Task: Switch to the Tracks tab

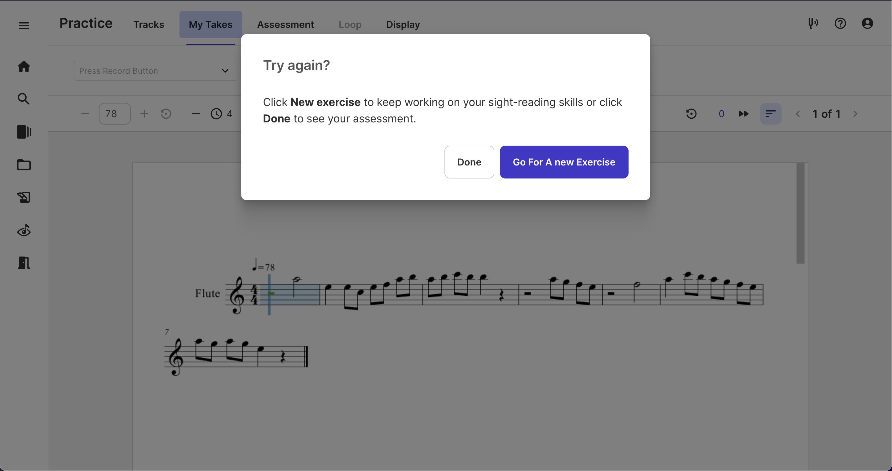Action: [148, 24]
